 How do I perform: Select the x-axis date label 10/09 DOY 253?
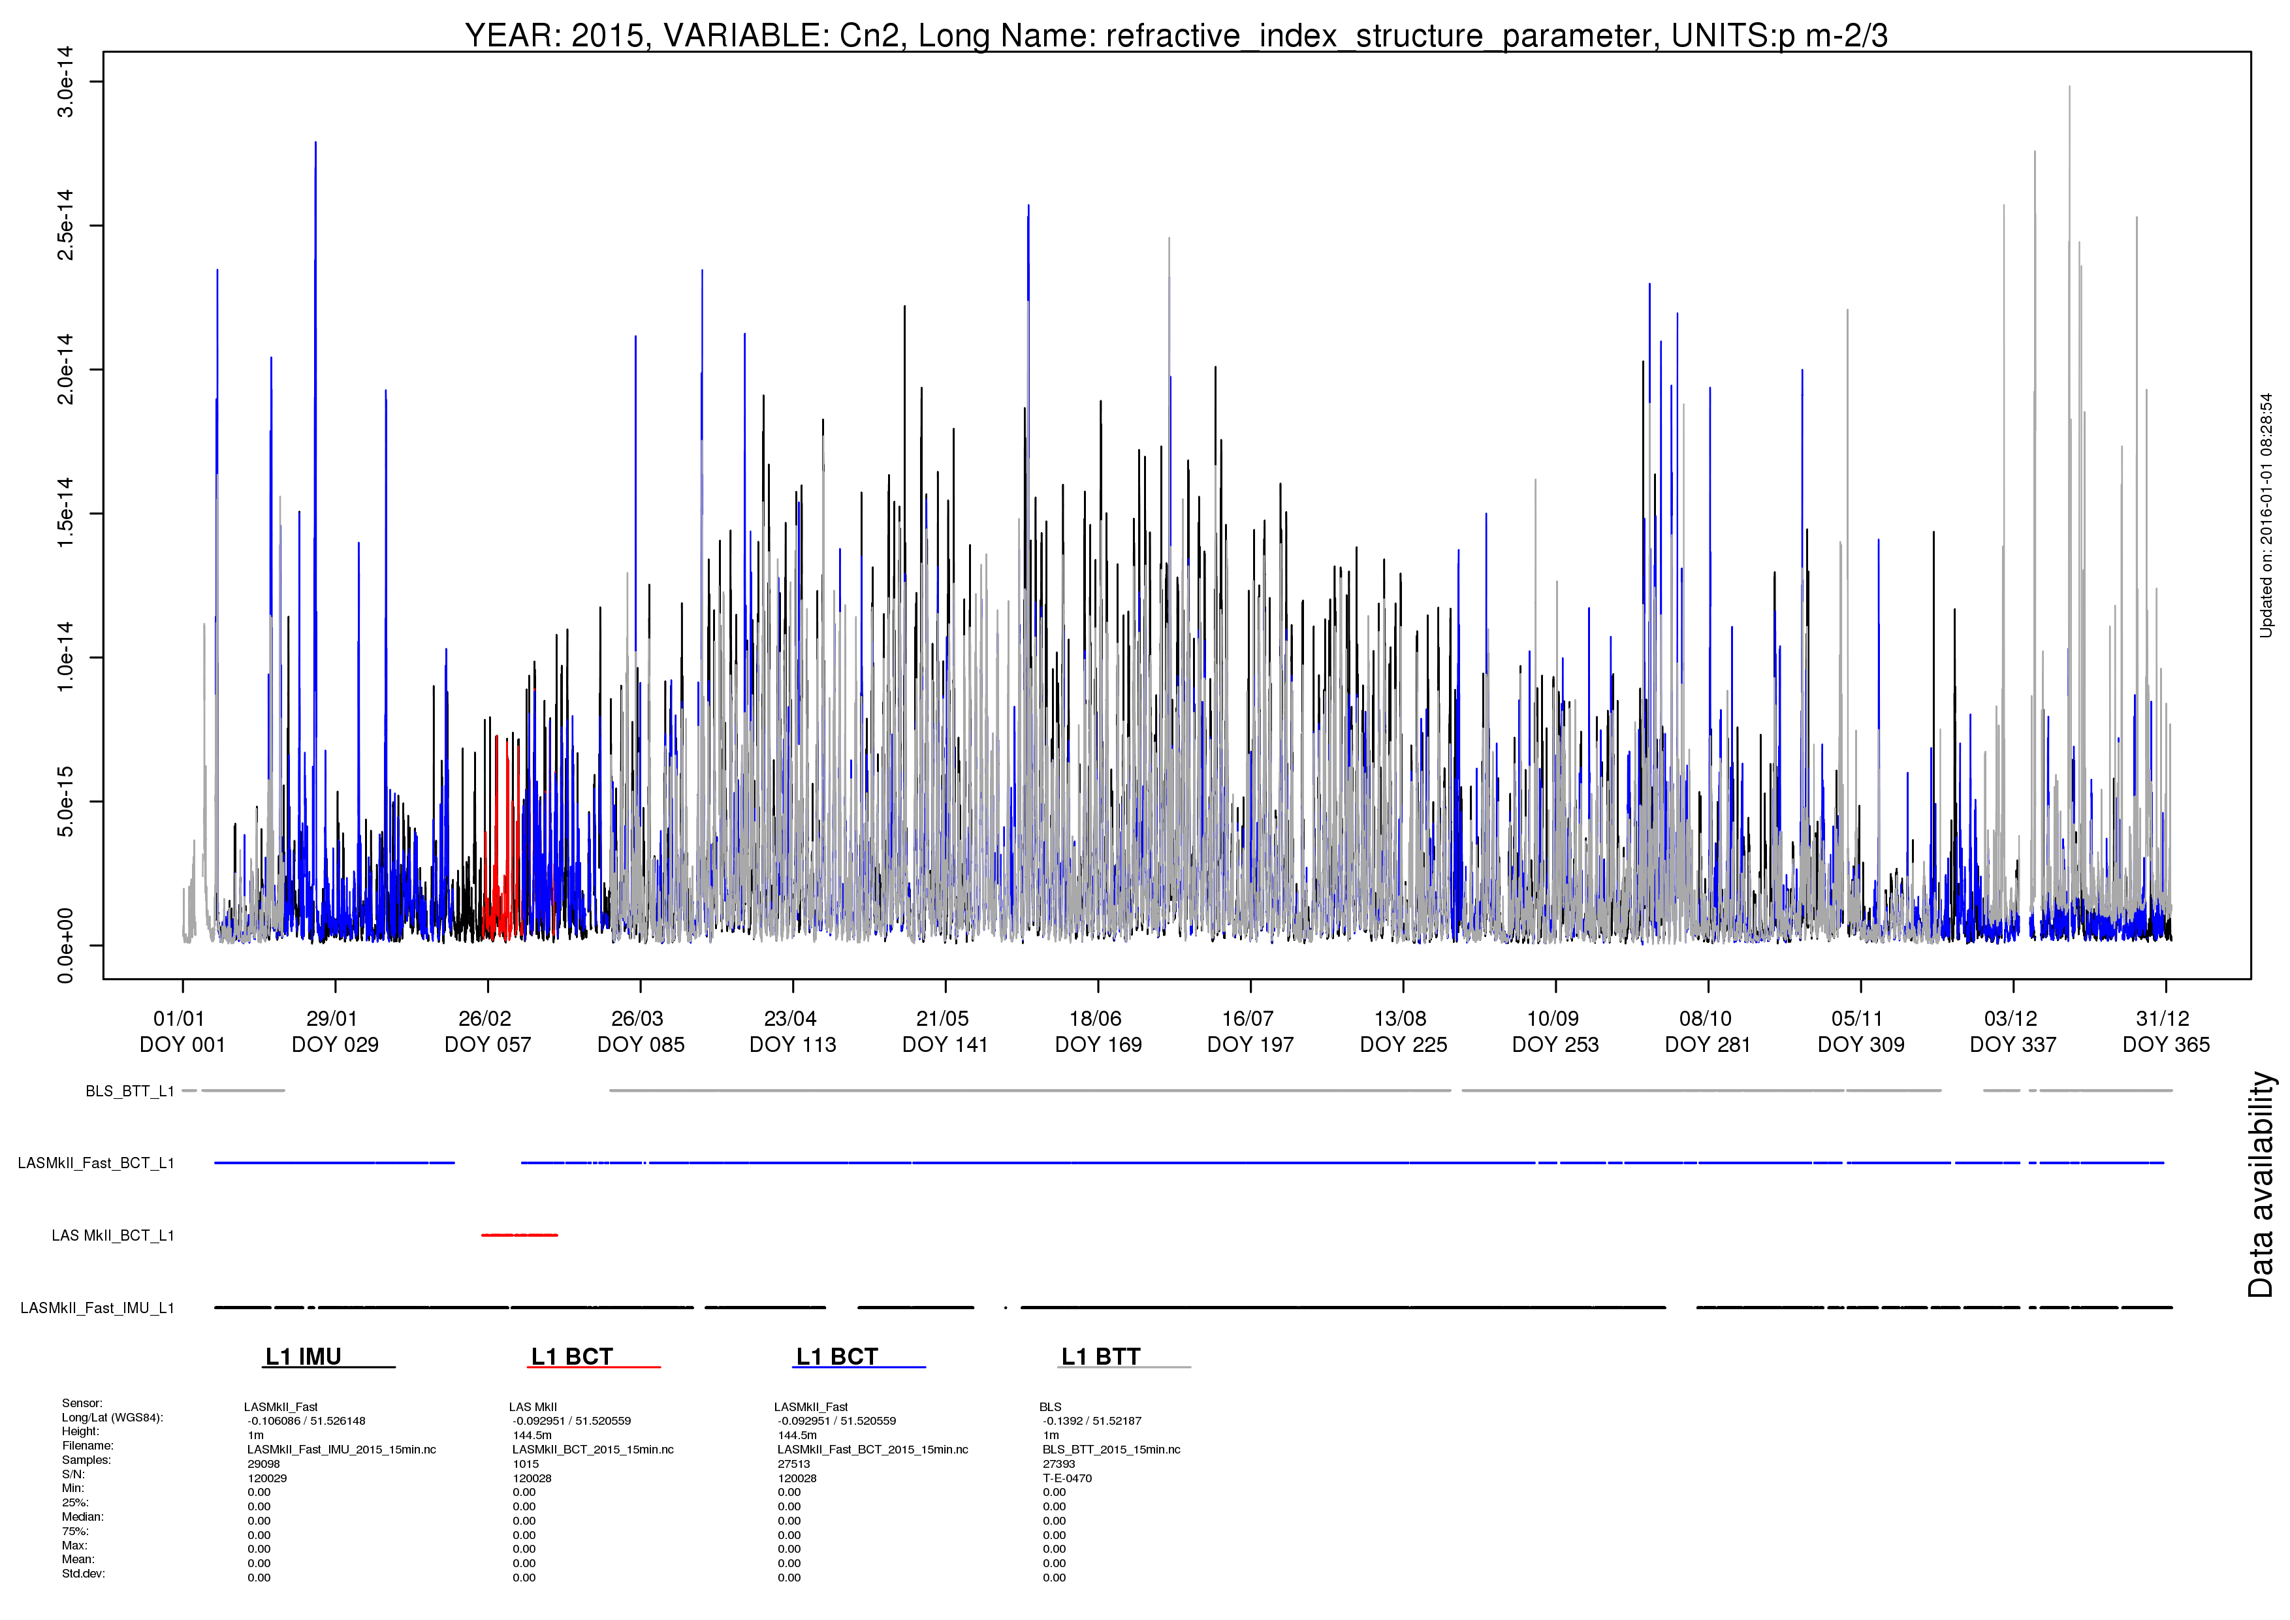click(x=1556, y=1032)
